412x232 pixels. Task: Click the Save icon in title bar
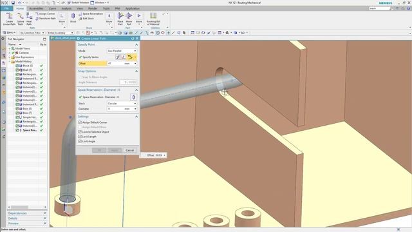pos(13,3)
